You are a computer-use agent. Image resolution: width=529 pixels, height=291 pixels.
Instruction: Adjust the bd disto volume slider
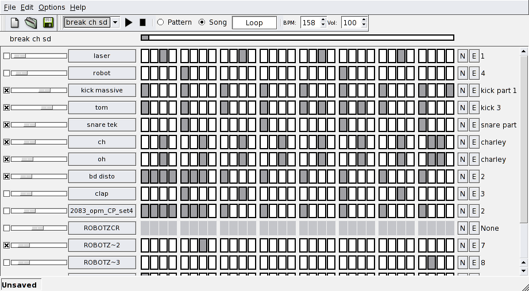39,176
